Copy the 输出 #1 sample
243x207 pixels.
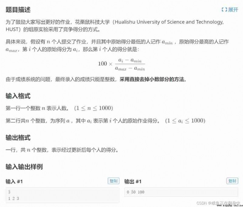(232, 181)
